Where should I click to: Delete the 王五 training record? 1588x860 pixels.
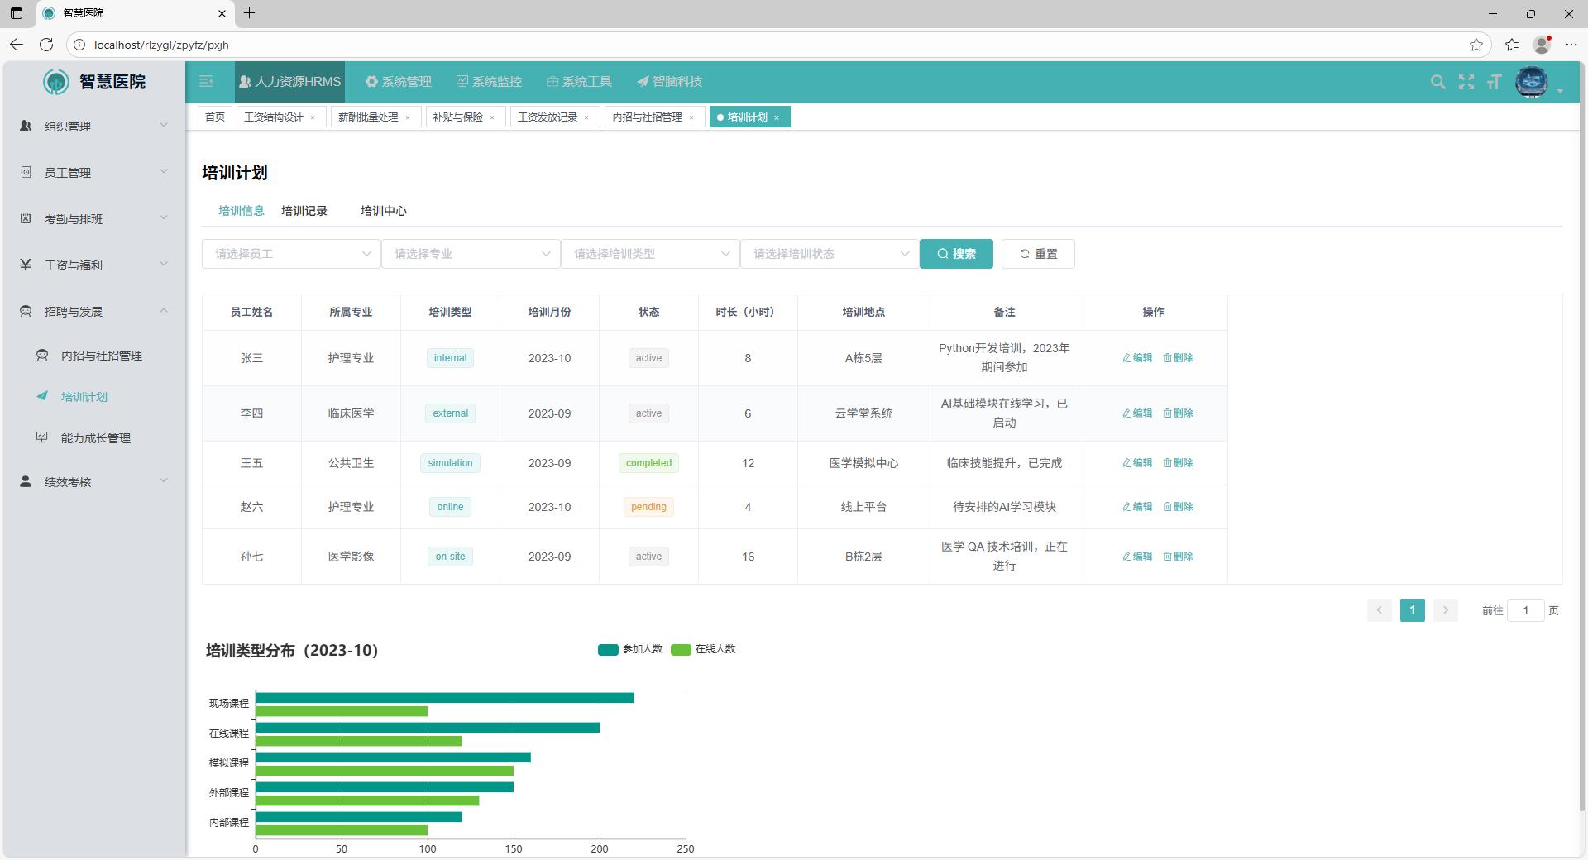pos(1178,463)
